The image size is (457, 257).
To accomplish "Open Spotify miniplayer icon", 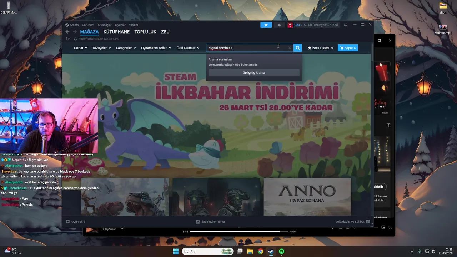I will pos(383,227).
